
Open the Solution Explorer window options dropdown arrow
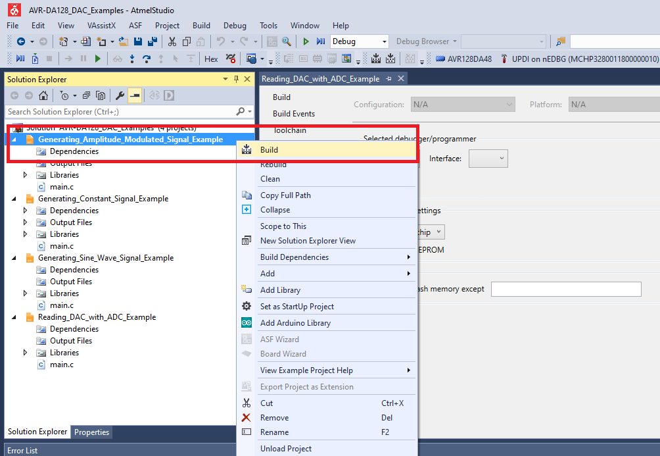[225, 79]
